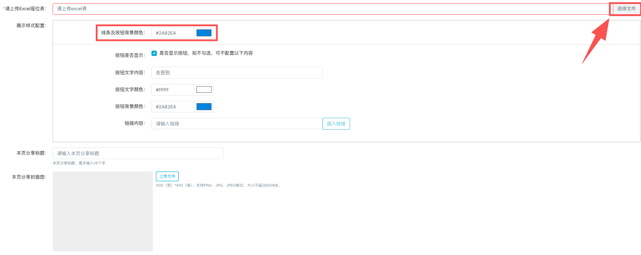The height and width of the screenshot is (255, 641).
Task: Open the blue swatch for 线条及按钮背景颜色
Action: (204, 33)
